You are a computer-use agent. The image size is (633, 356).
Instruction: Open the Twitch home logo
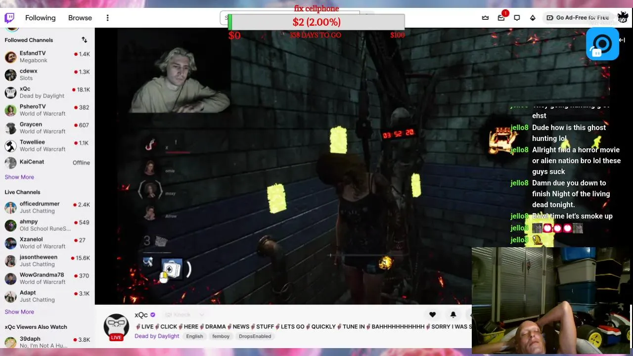tap(9, 18)
